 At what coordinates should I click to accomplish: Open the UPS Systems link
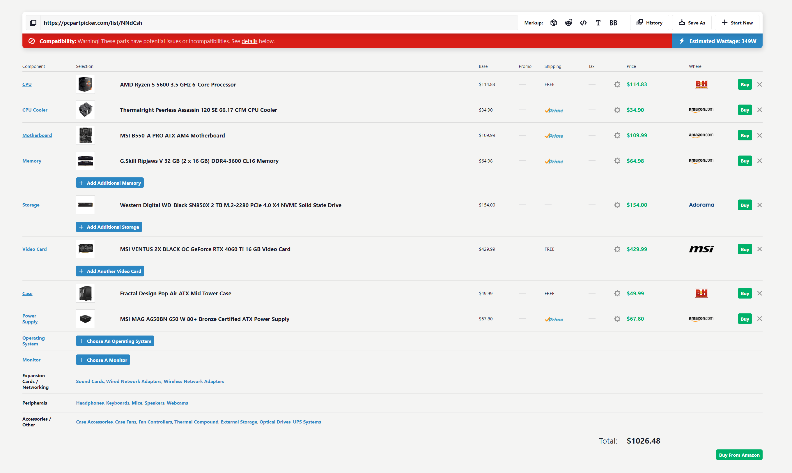pyautogui.click(x=307, y=422)
